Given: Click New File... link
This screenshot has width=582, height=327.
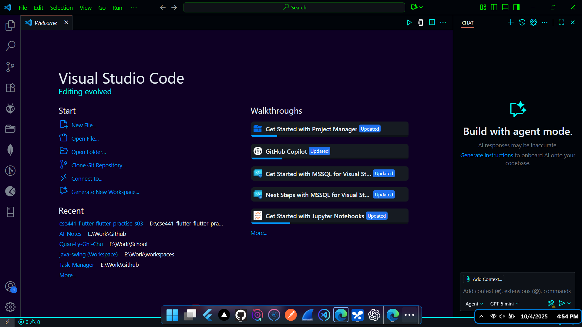Looking at the screenshot, I should [x=84, y=125].
